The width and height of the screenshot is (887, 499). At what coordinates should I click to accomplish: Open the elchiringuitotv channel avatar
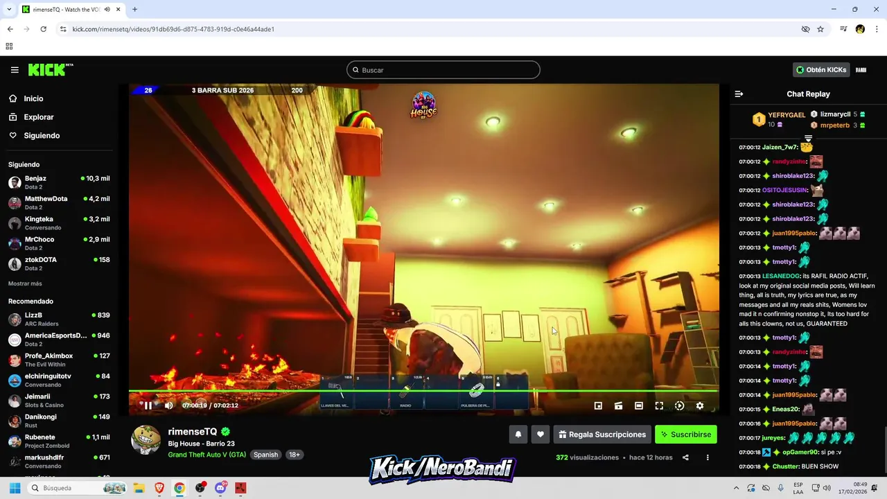[x=15, y=380]
